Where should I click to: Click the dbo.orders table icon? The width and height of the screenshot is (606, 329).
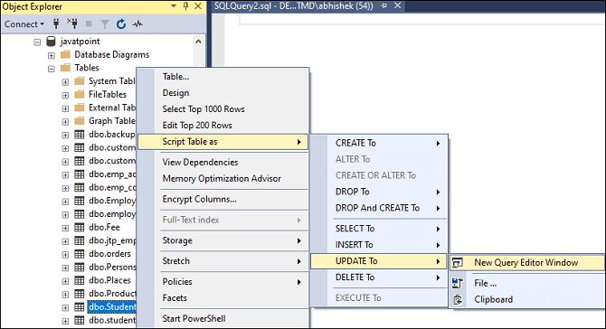(80, 254)
